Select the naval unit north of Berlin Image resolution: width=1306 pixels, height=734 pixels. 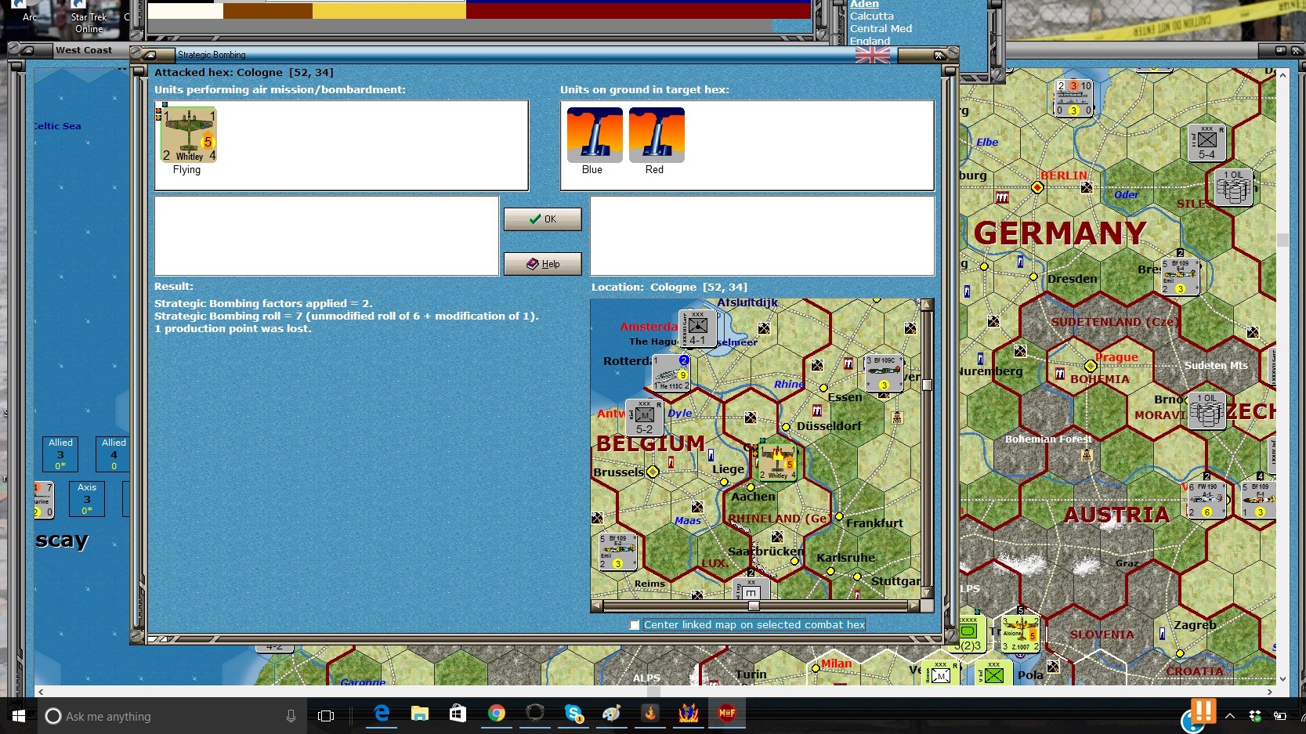[x=1073, y=98]
